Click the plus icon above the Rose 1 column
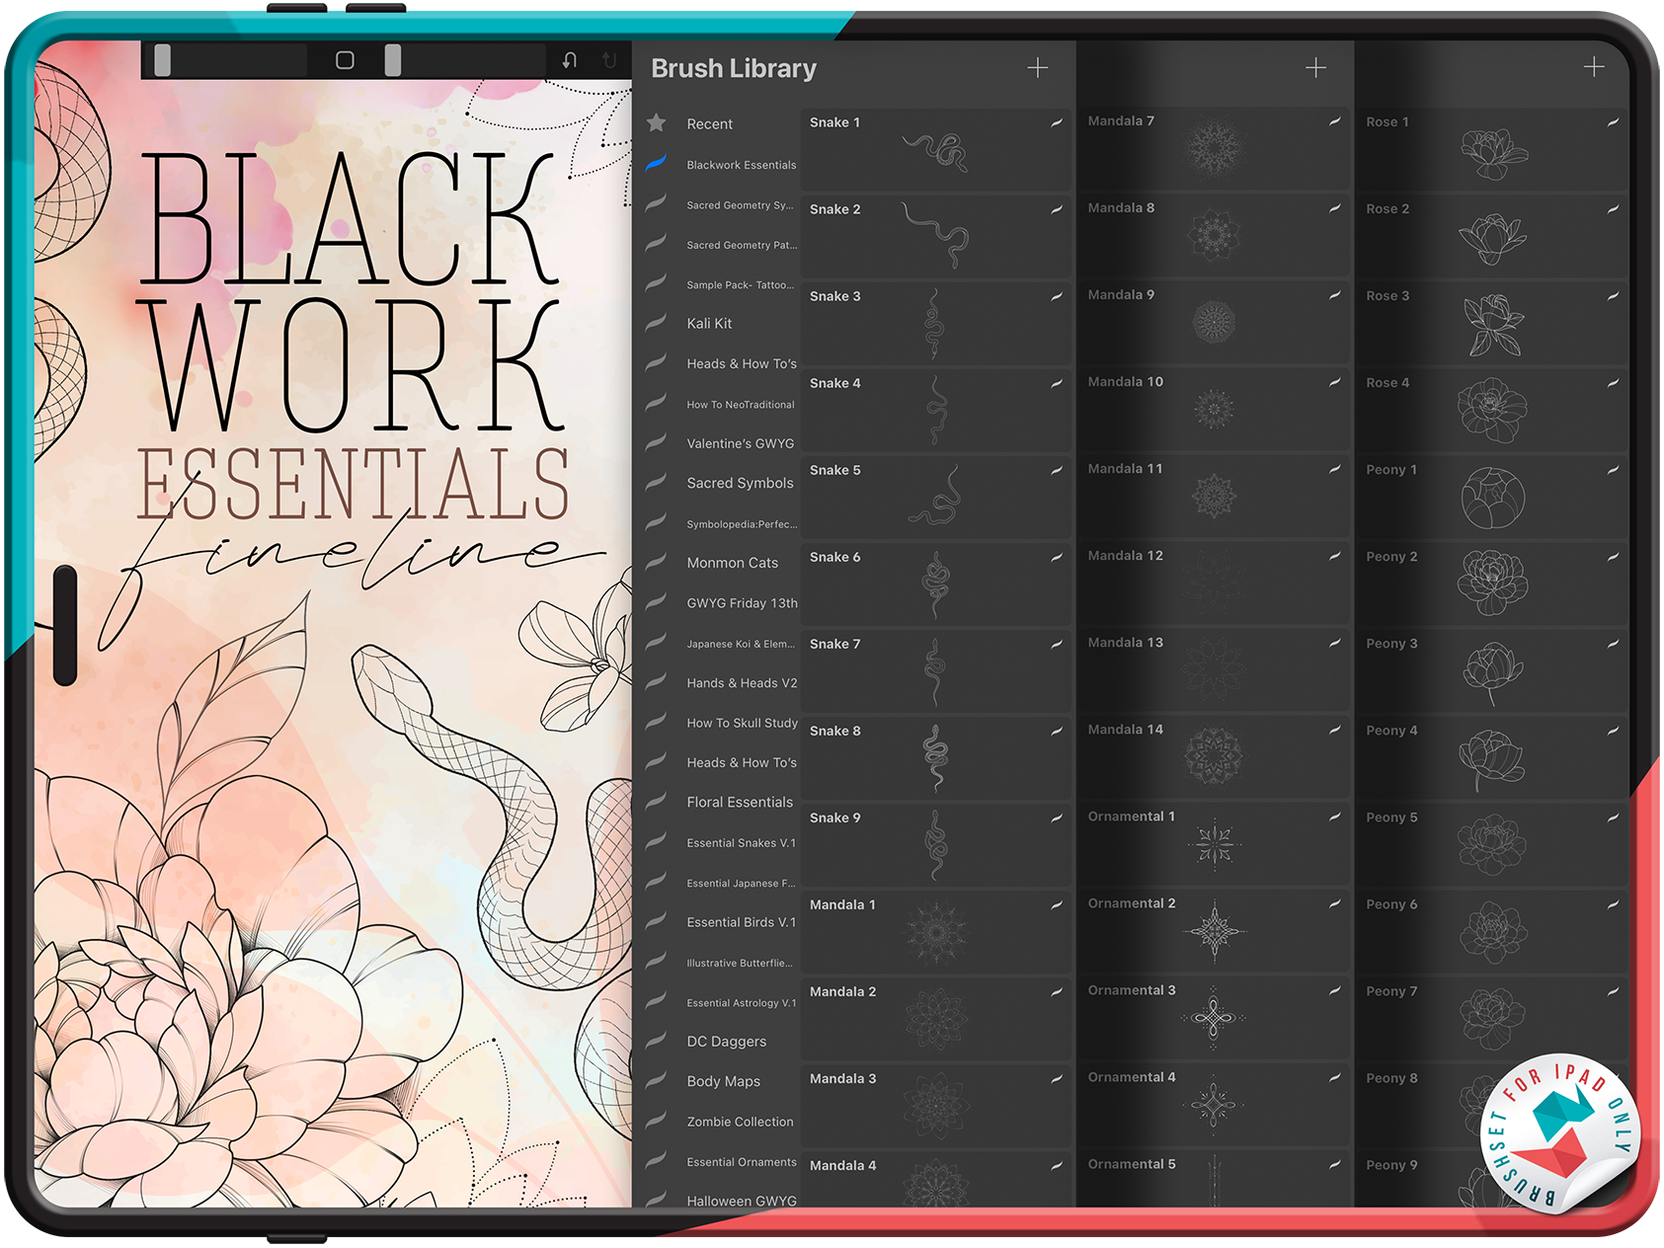 coord(1594,67)
